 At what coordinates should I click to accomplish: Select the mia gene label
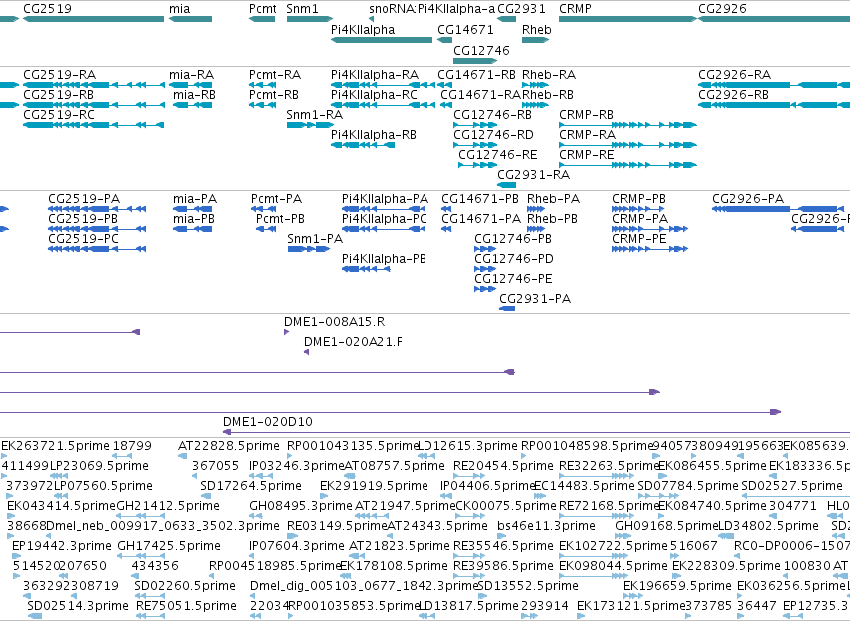coord(180,9)
